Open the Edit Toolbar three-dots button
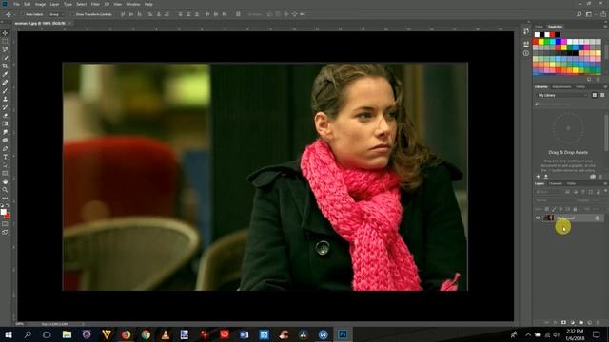609x342 pixels. coord(5,198)
